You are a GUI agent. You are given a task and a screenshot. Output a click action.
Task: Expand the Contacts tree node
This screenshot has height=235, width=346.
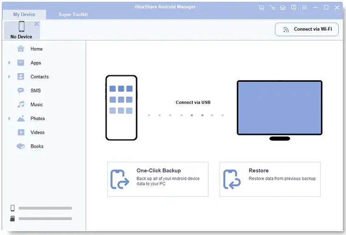pos(9,76)
